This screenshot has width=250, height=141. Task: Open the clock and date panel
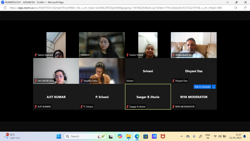tap(235, 136)
